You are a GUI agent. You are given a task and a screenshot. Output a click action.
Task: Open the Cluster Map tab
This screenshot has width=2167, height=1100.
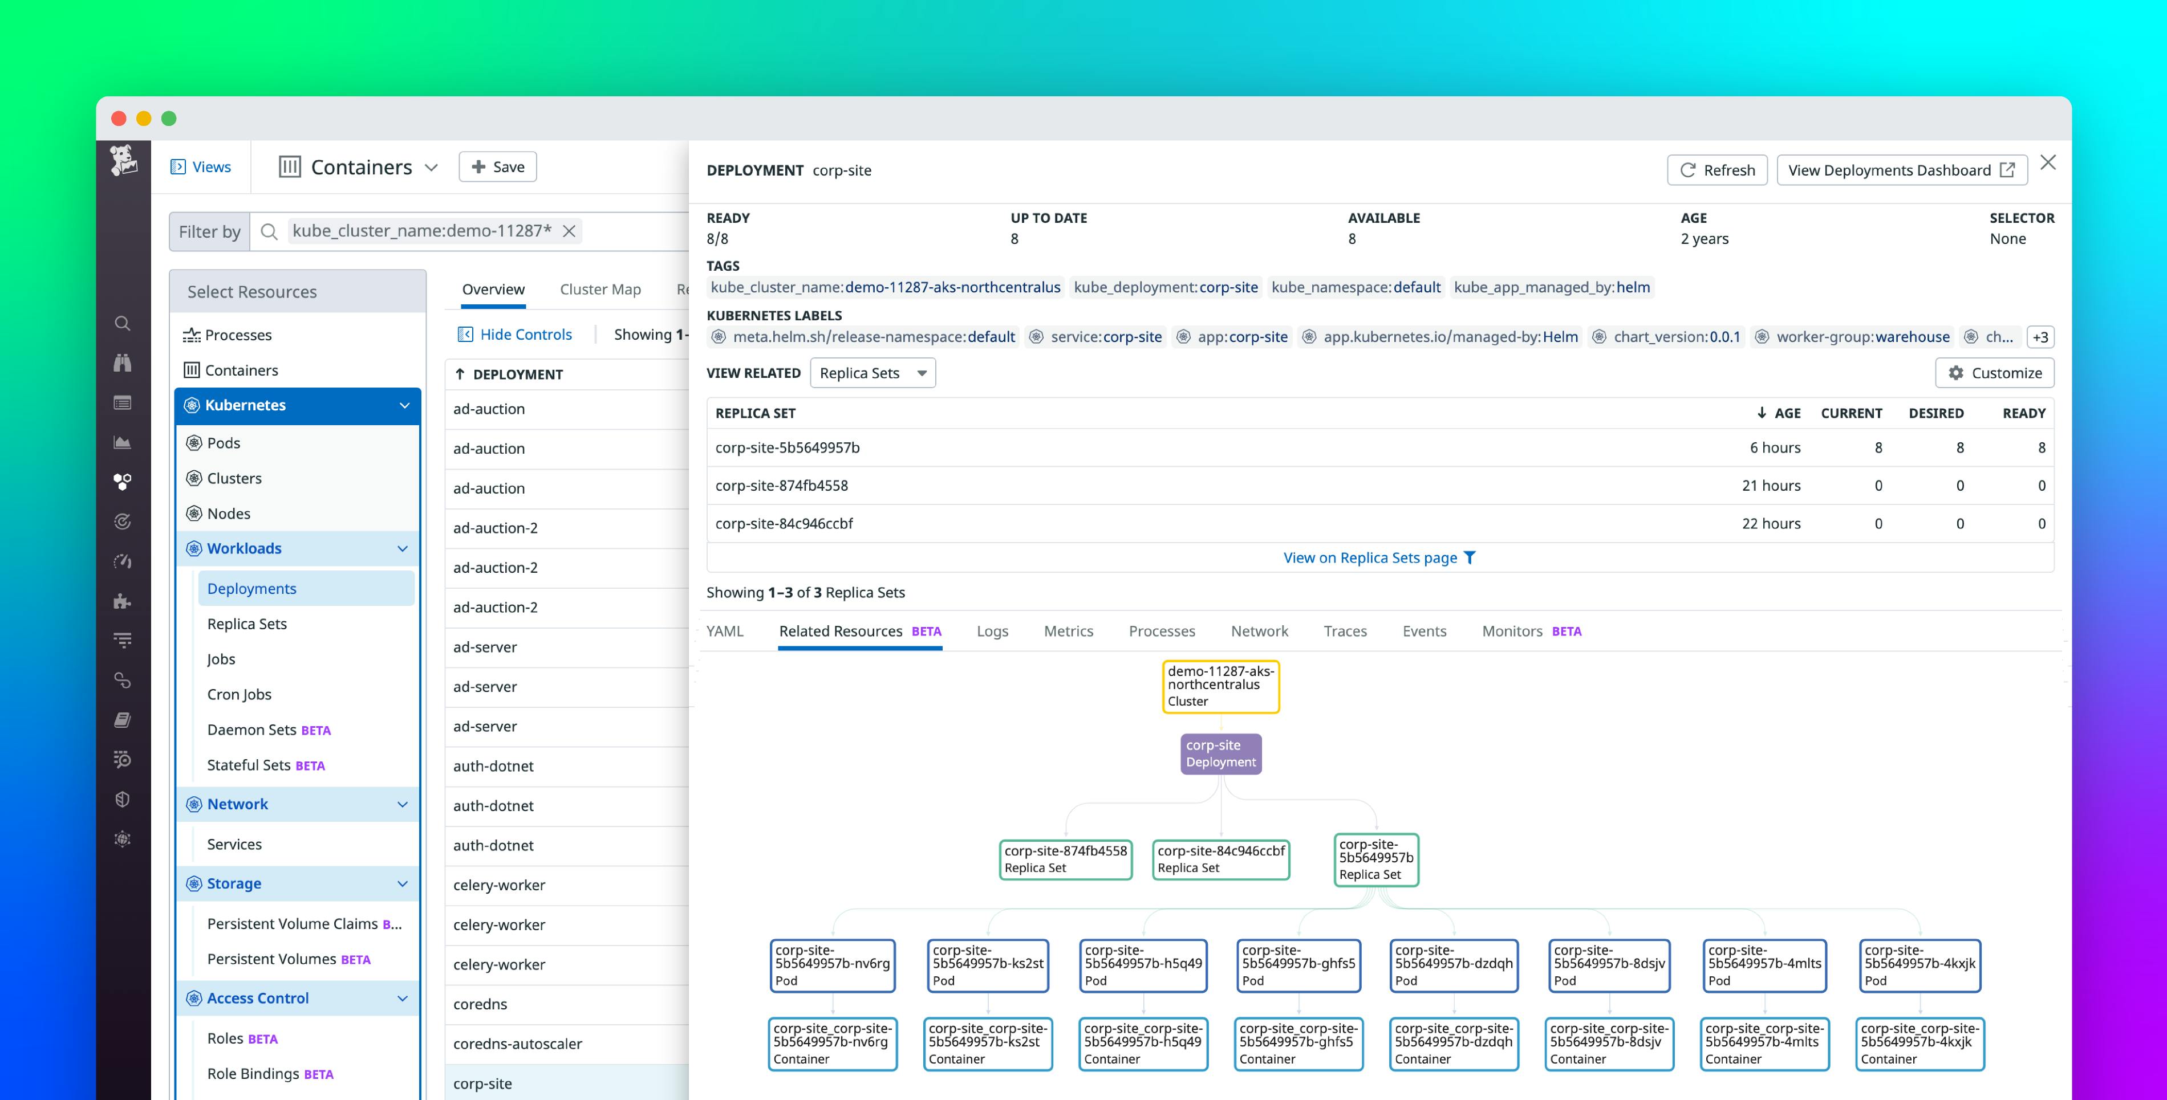pos(600,288)
